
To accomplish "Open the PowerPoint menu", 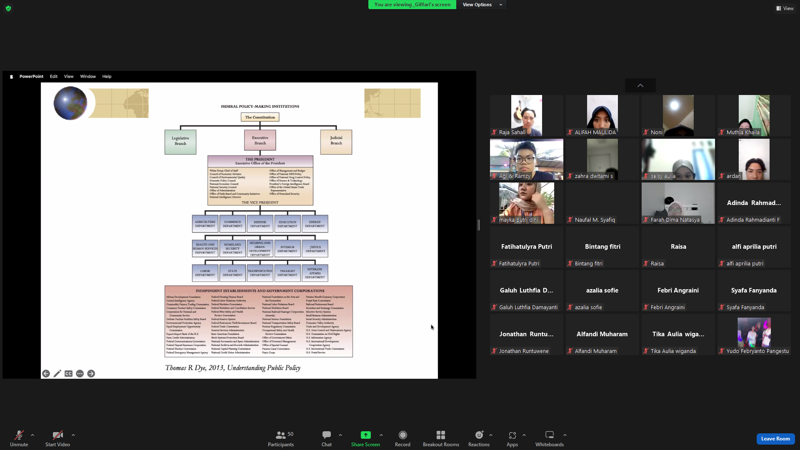I will 31,77.
